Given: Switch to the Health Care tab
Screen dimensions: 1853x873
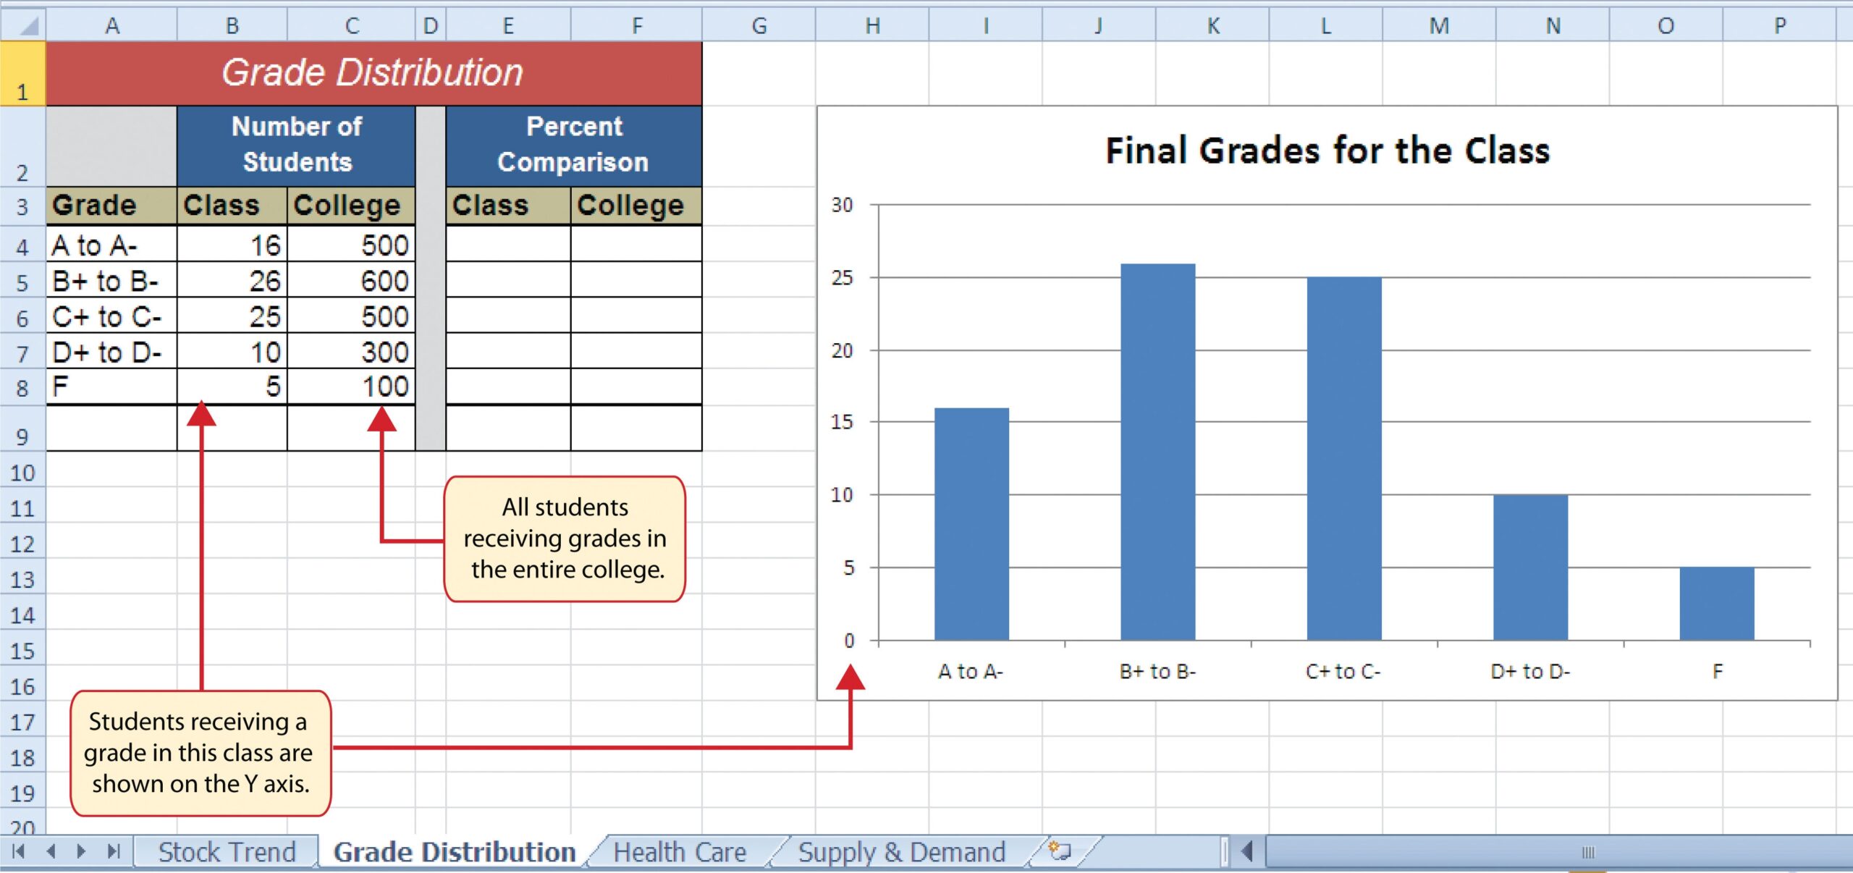Looking at the screenshot, I should click(x=679, y=852).
